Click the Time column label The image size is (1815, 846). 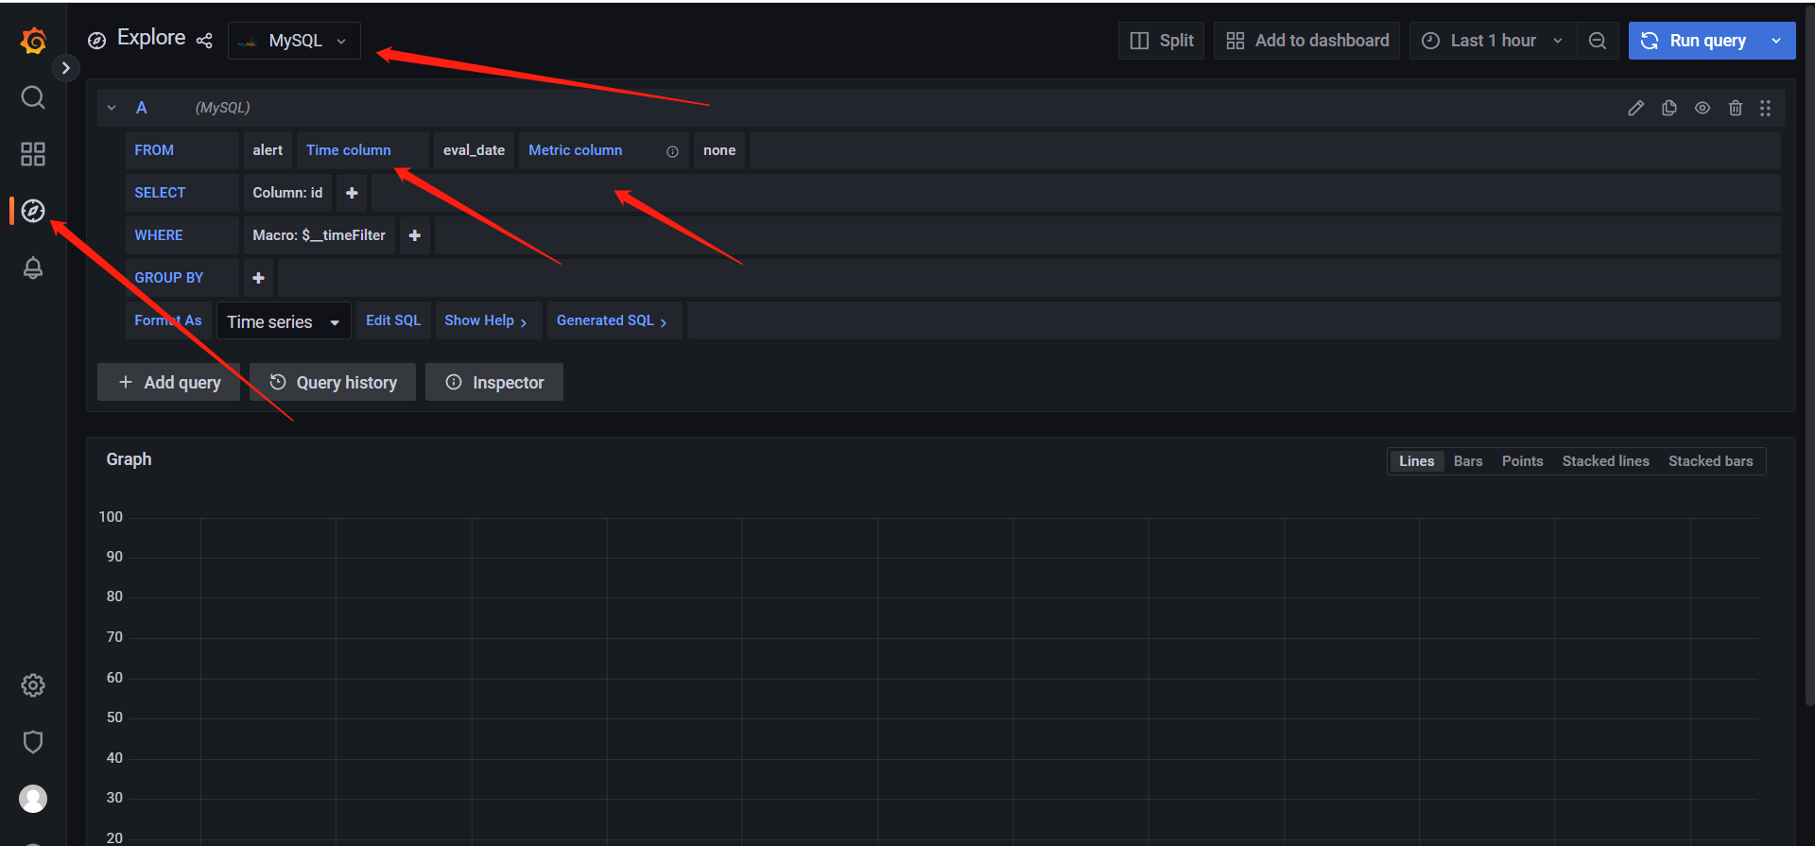pyautogui.click(x=348, y=150)
